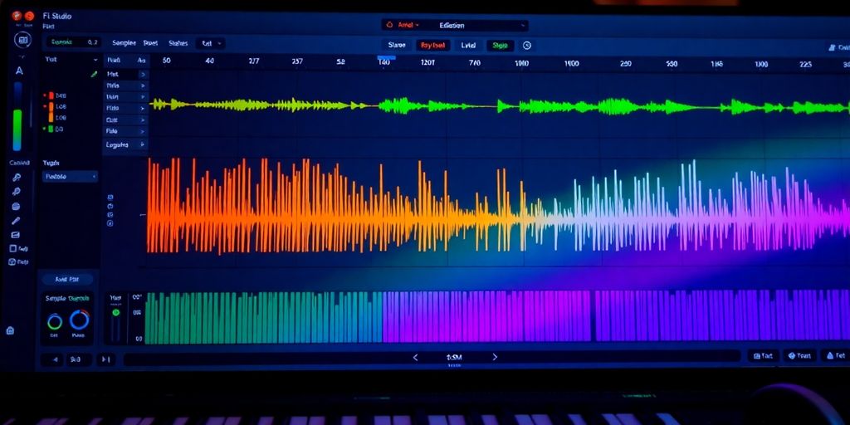Click the vertical fader under the green light

pos(115,329)
